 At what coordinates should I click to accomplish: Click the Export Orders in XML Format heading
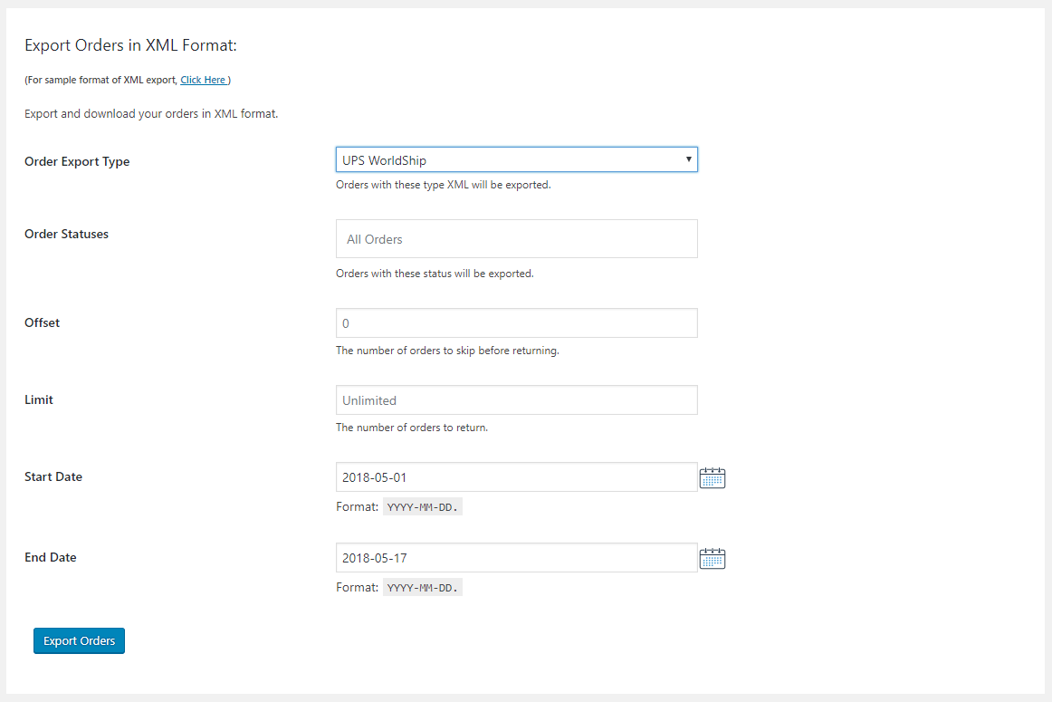tap(130, 44)
